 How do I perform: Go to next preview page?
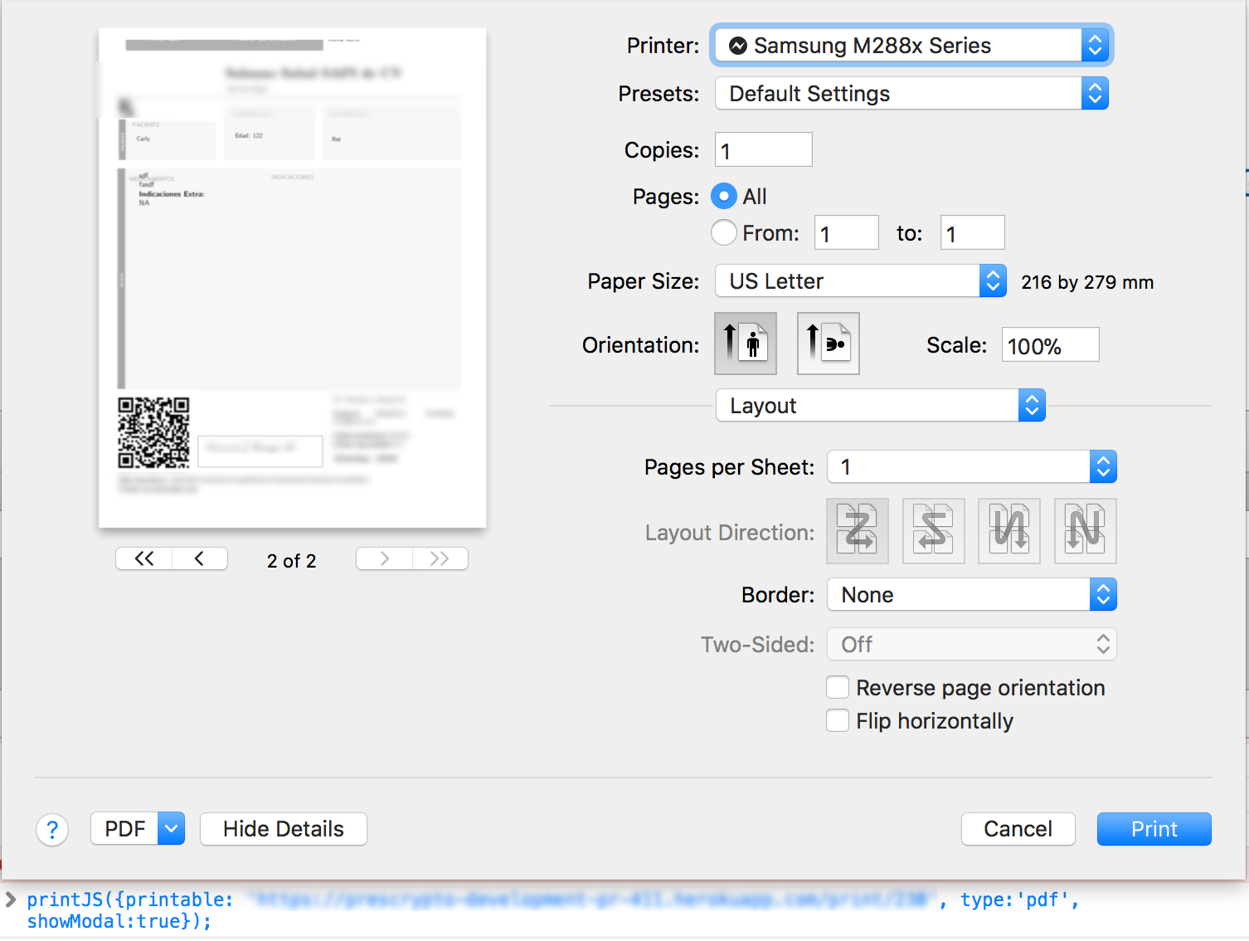(x=384, y=558)
